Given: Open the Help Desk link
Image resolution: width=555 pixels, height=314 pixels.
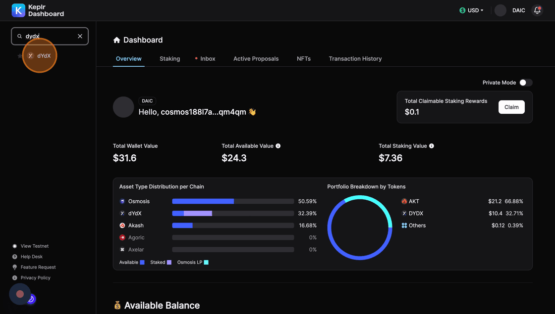Looking at the screenshot, I should pyautogui.click(x=31, y=257).
